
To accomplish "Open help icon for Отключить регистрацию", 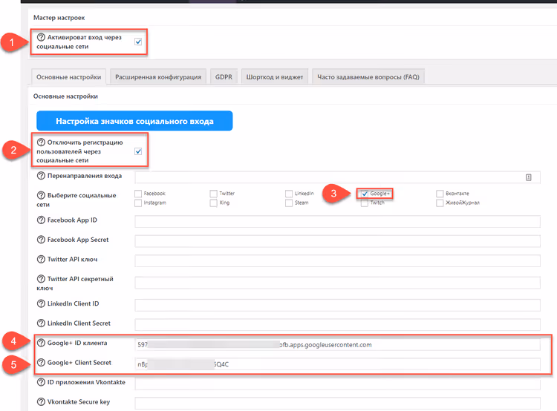I will [x=41, y=142].
